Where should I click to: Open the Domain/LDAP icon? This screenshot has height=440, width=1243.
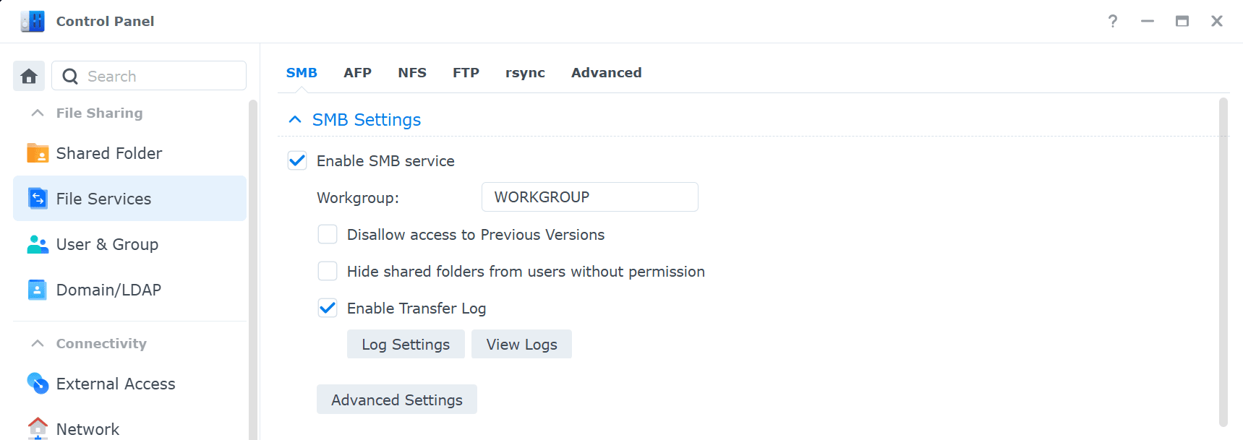38,290
